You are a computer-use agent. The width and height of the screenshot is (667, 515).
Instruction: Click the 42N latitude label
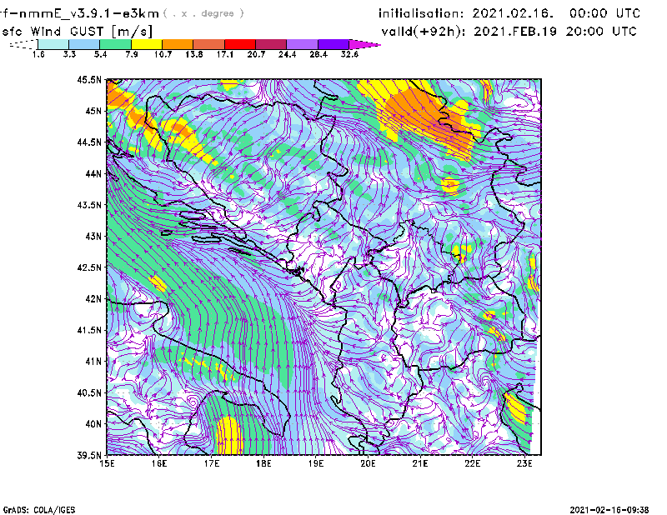click(93, 298)
